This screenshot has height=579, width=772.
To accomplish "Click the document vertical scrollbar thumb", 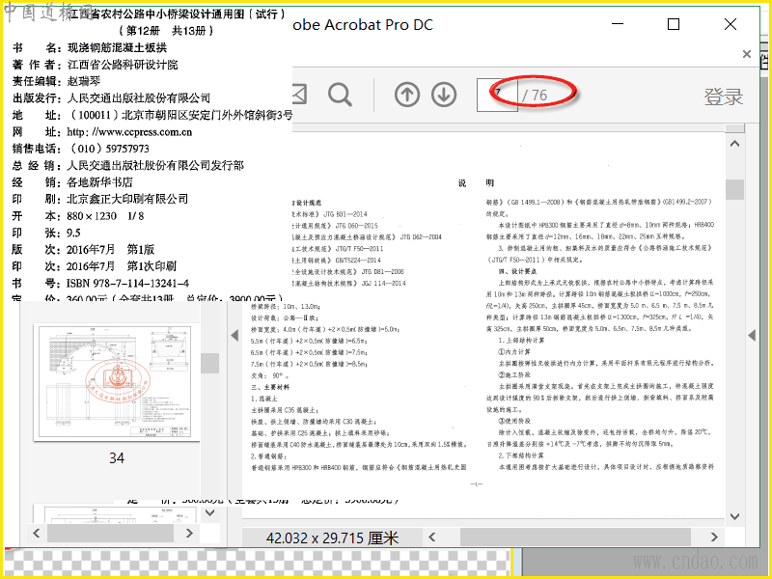I will (734, 189).
